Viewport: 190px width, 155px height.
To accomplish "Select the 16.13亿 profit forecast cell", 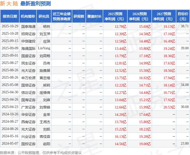I will pyautogui.click(x=120, y=137).
